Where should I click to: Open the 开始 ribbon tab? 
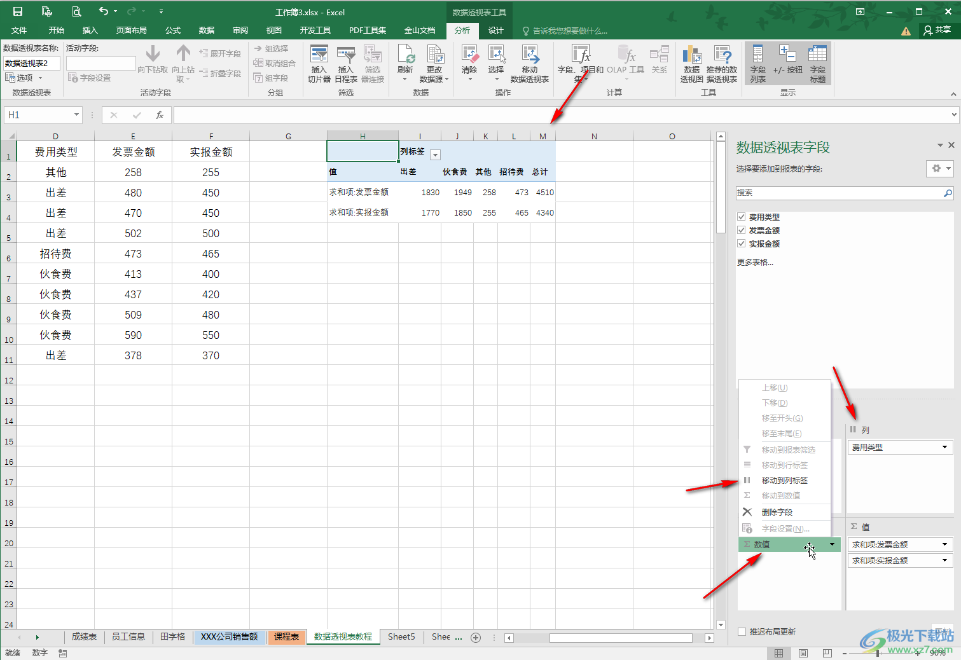tap(57, 31)
